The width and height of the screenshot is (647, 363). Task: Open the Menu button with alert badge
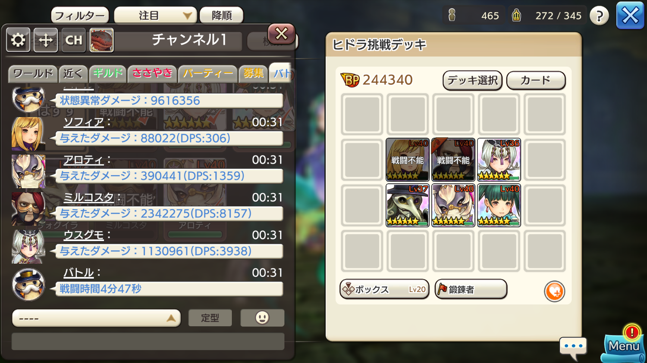coord(624,344)
